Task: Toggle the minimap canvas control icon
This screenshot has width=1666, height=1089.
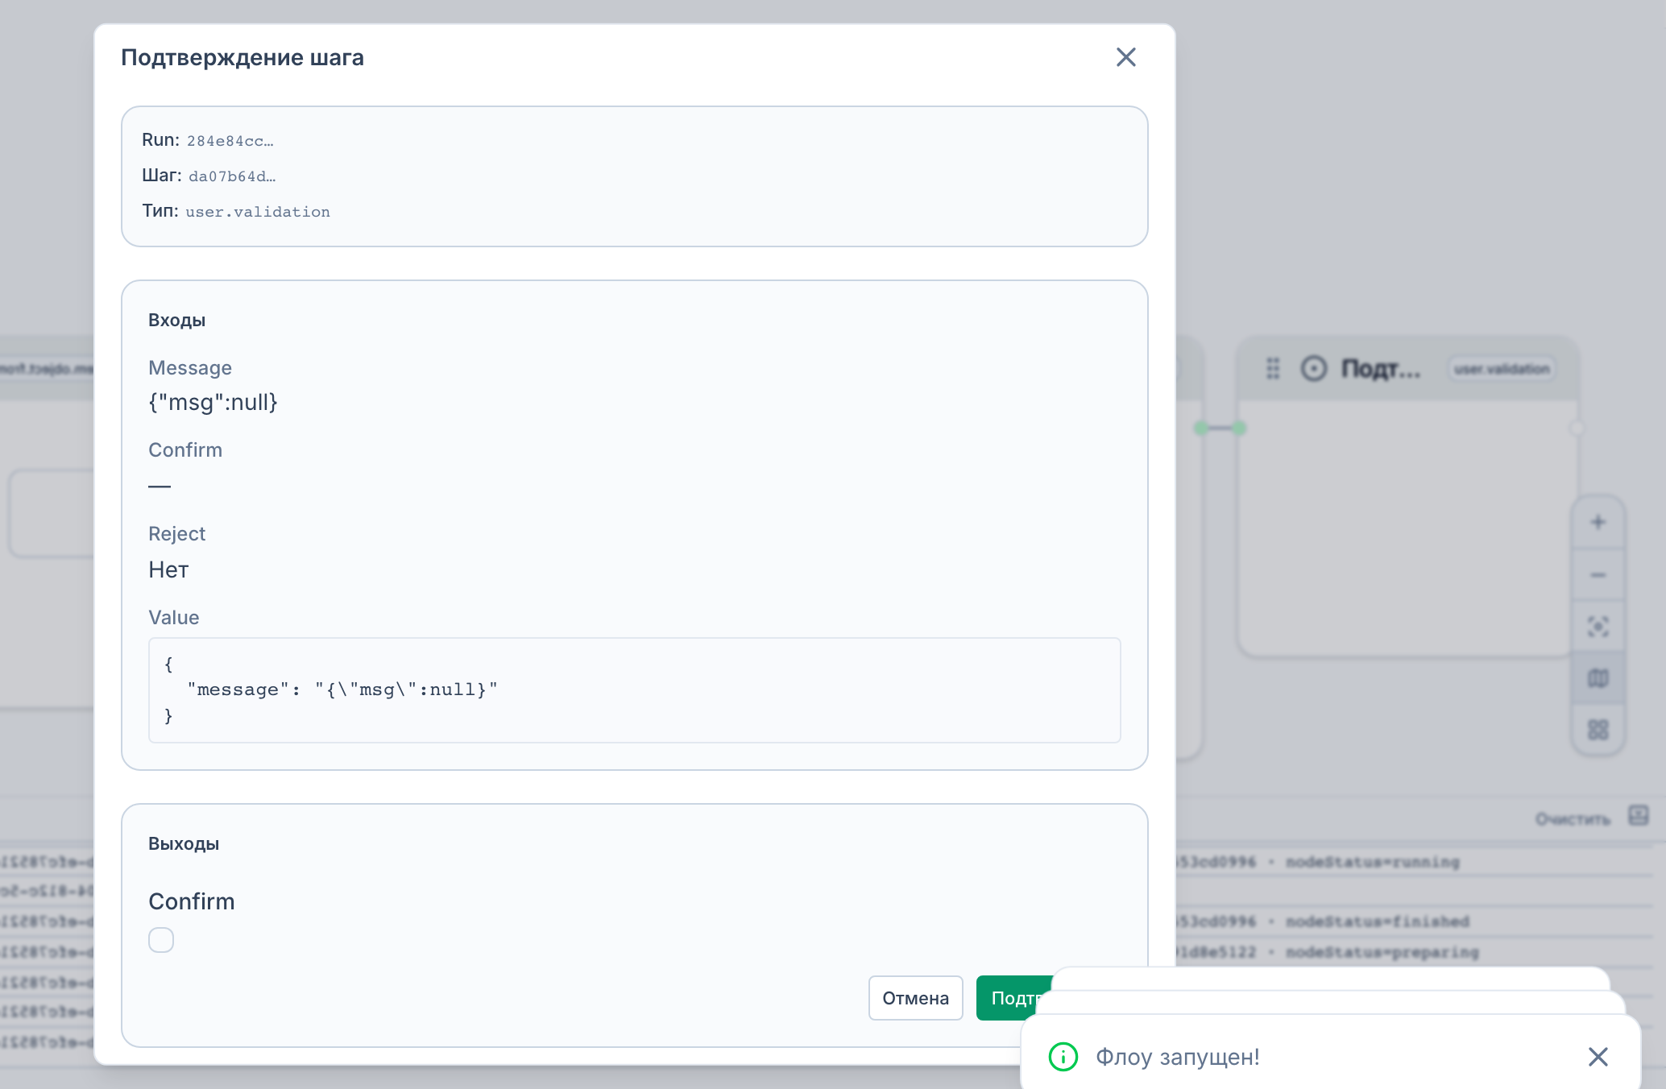Action: pos(1598,678)
